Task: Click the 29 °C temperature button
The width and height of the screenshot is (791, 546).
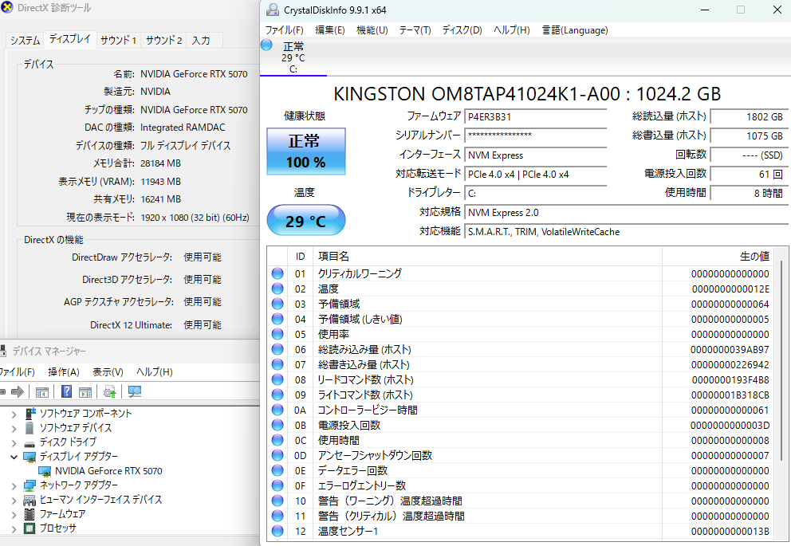Action: tap(305, 220)
